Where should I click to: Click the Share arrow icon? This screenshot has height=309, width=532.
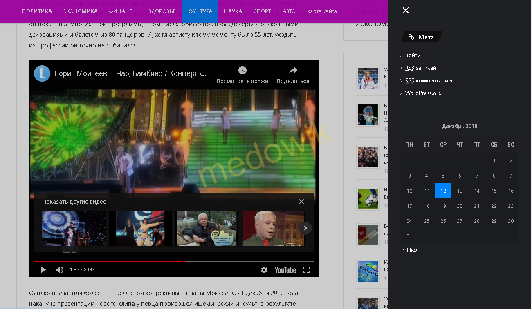coord(293,70)
